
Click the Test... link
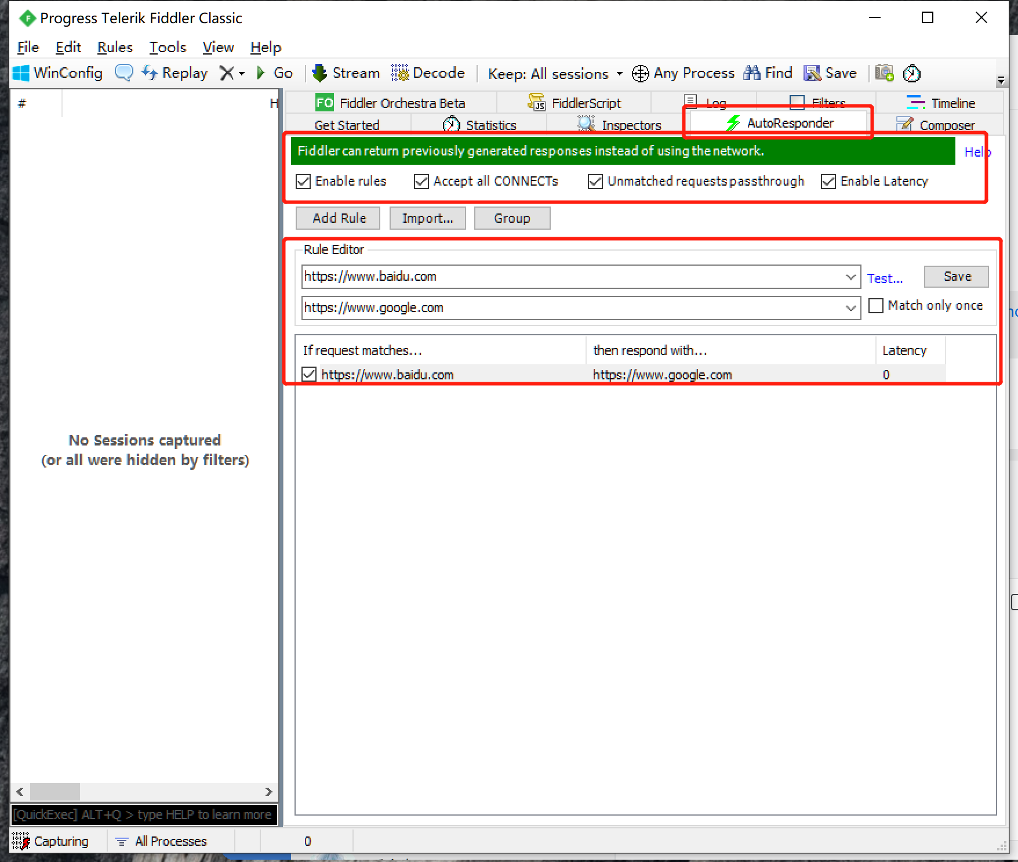(885, 278)
